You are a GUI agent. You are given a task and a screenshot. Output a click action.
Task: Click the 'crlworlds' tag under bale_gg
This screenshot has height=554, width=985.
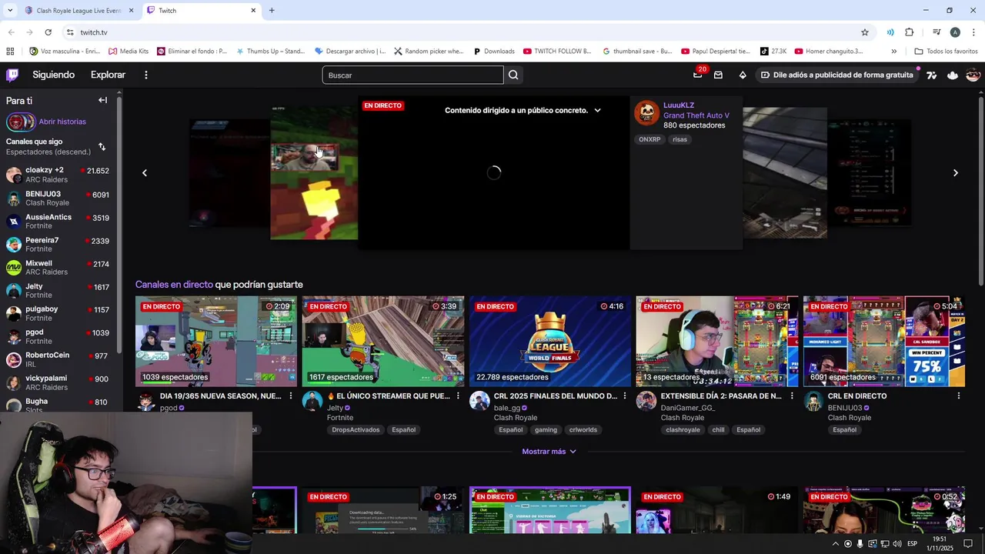[x=583, y=430]
